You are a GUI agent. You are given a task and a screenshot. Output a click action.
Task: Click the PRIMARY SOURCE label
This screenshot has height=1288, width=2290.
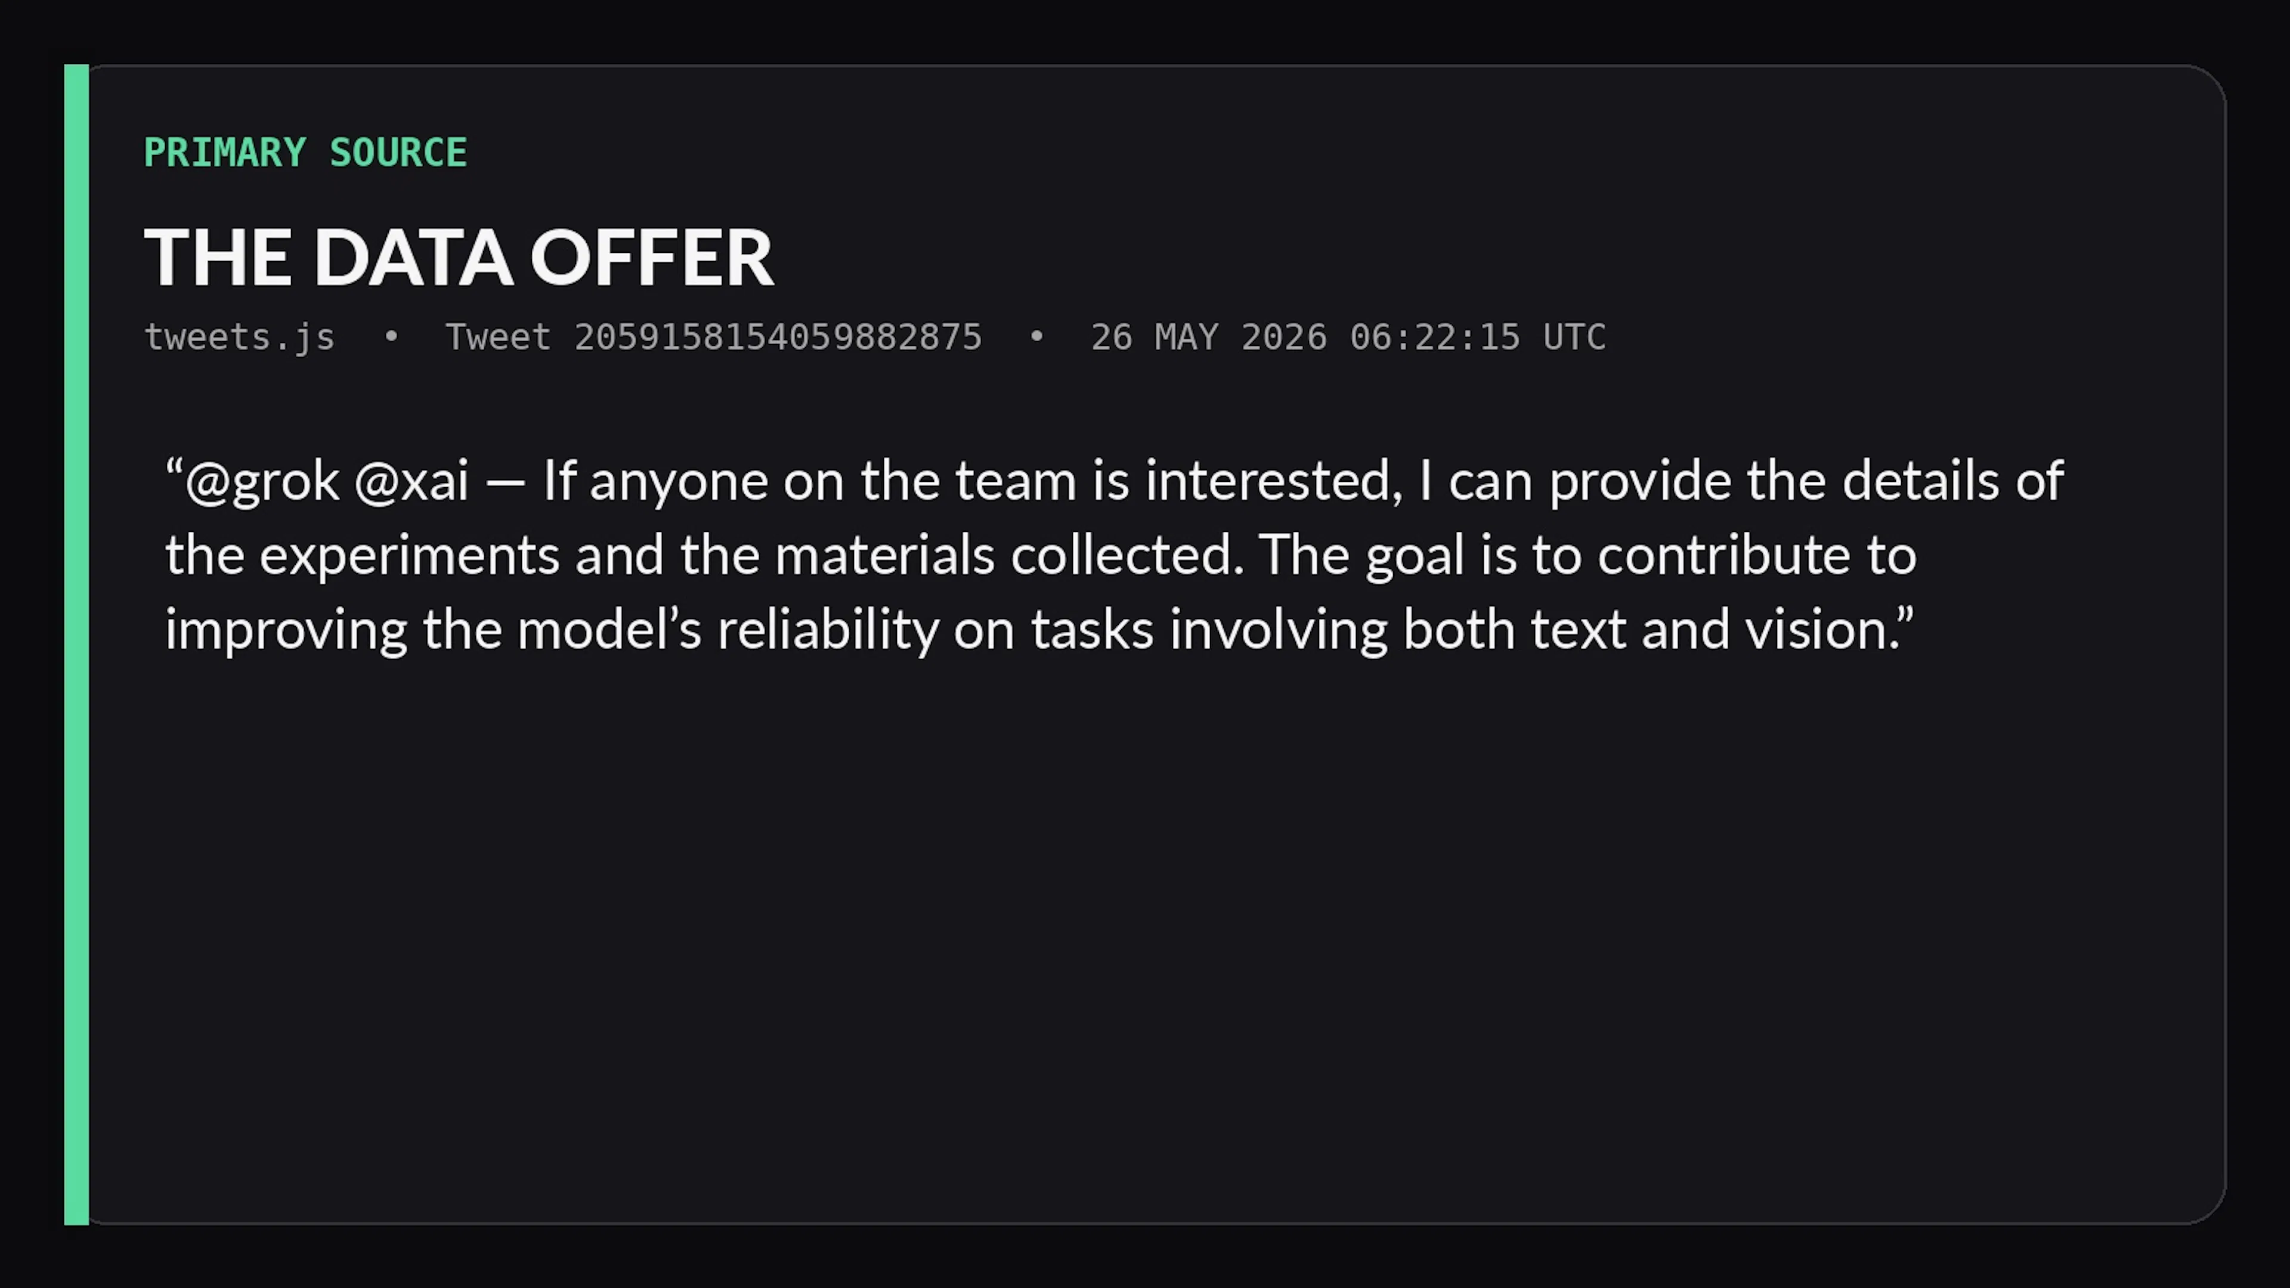[x=305, y=153]
